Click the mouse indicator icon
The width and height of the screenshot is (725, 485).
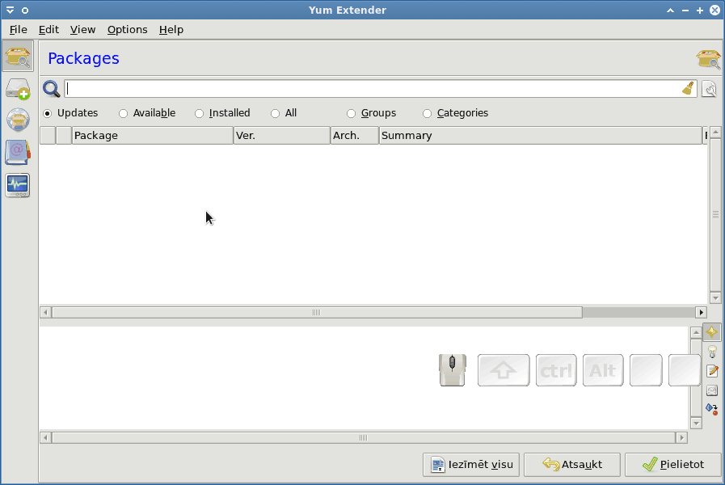pos(452,370)
